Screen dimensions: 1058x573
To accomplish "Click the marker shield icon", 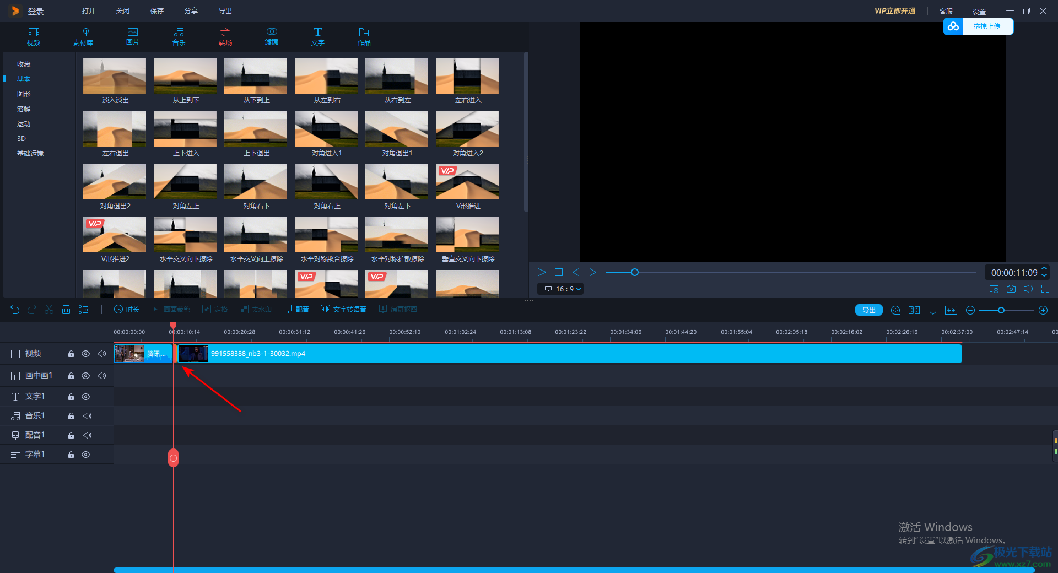I will pos(933,310).
